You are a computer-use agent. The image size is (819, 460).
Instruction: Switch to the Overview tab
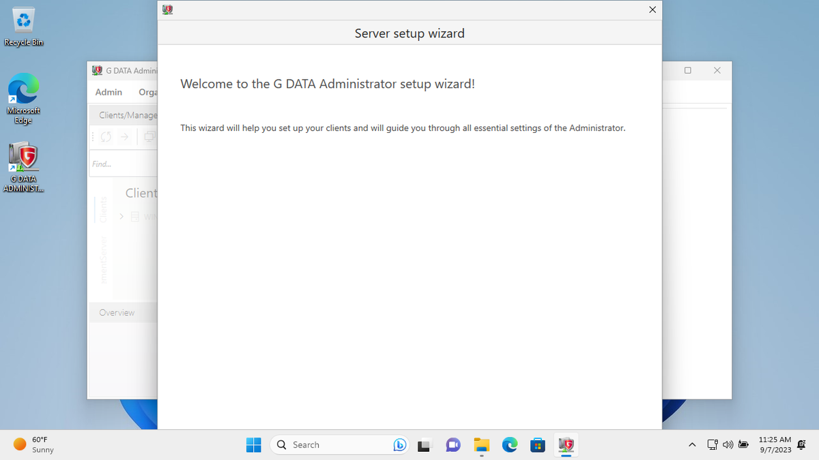(117, 312)
